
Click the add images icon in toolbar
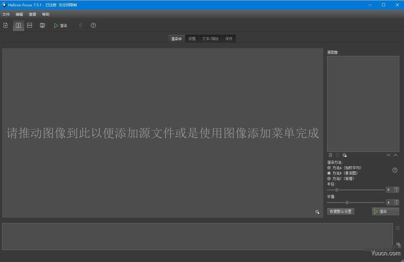coord(5,25)
